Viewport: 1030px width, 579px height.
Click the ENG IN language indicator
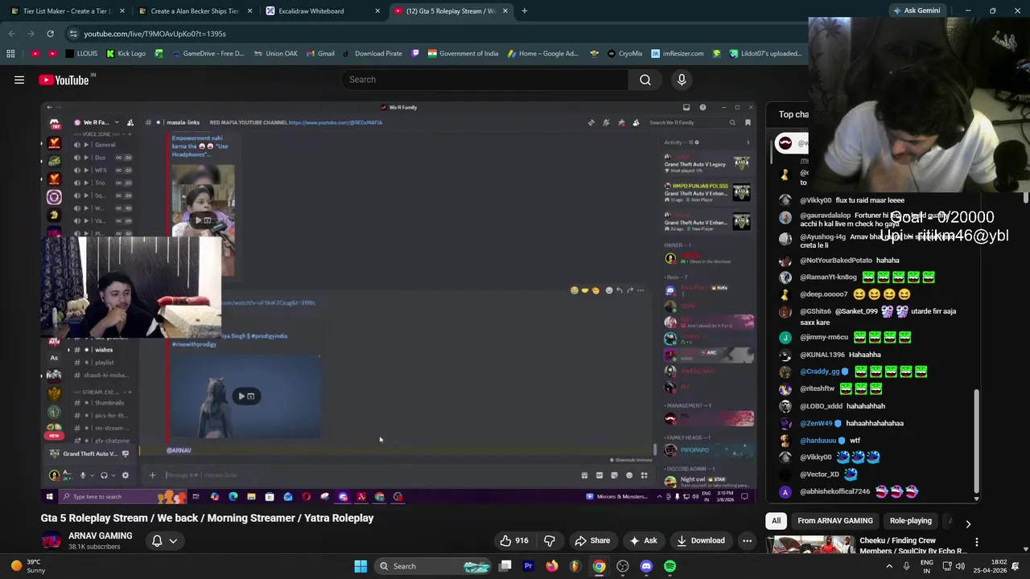click(x=926, y=566)
